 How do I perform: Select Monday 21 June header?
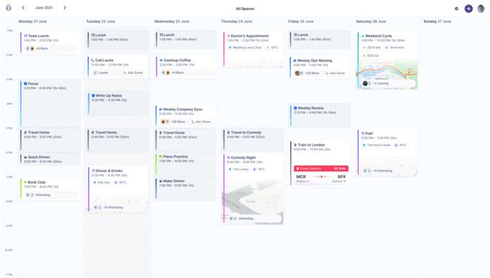point(33,22)
